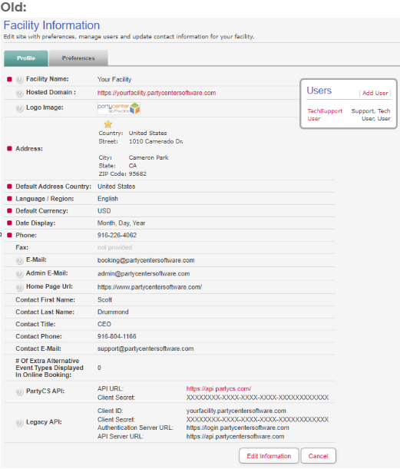The image size is (400, 469).
Task: Click admin@partycentersoftware.com email value
Action: 144,274
